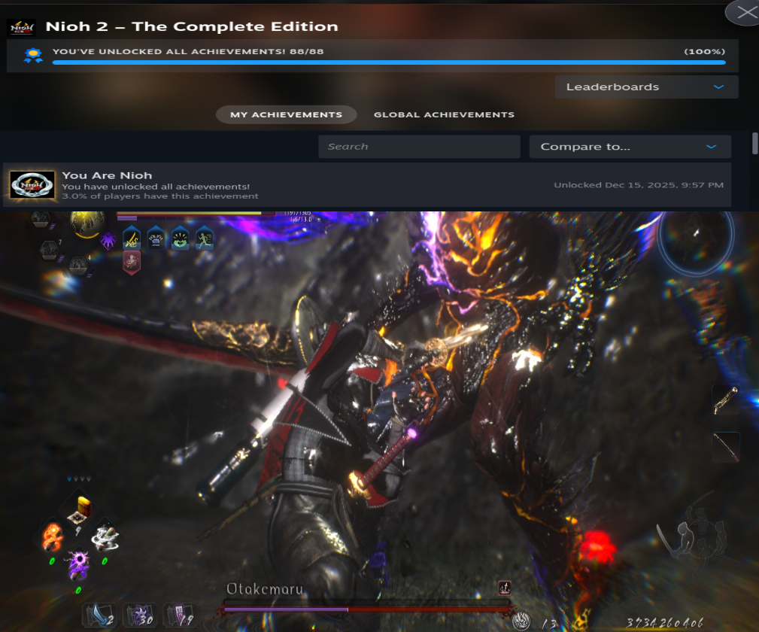Viewport: 759px width, 632px height.
Task: Click the Nioh 2 game logo icon
Action: click(x=23, y=28)
